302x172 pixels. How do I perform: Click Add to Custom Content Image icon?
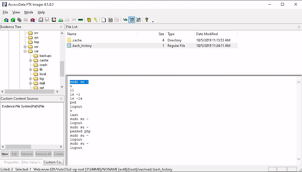[61, 20]
